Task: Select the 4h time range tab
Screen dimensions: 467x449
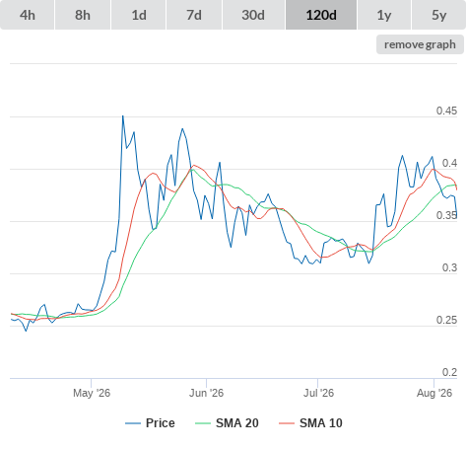Action: click(28, 15)
